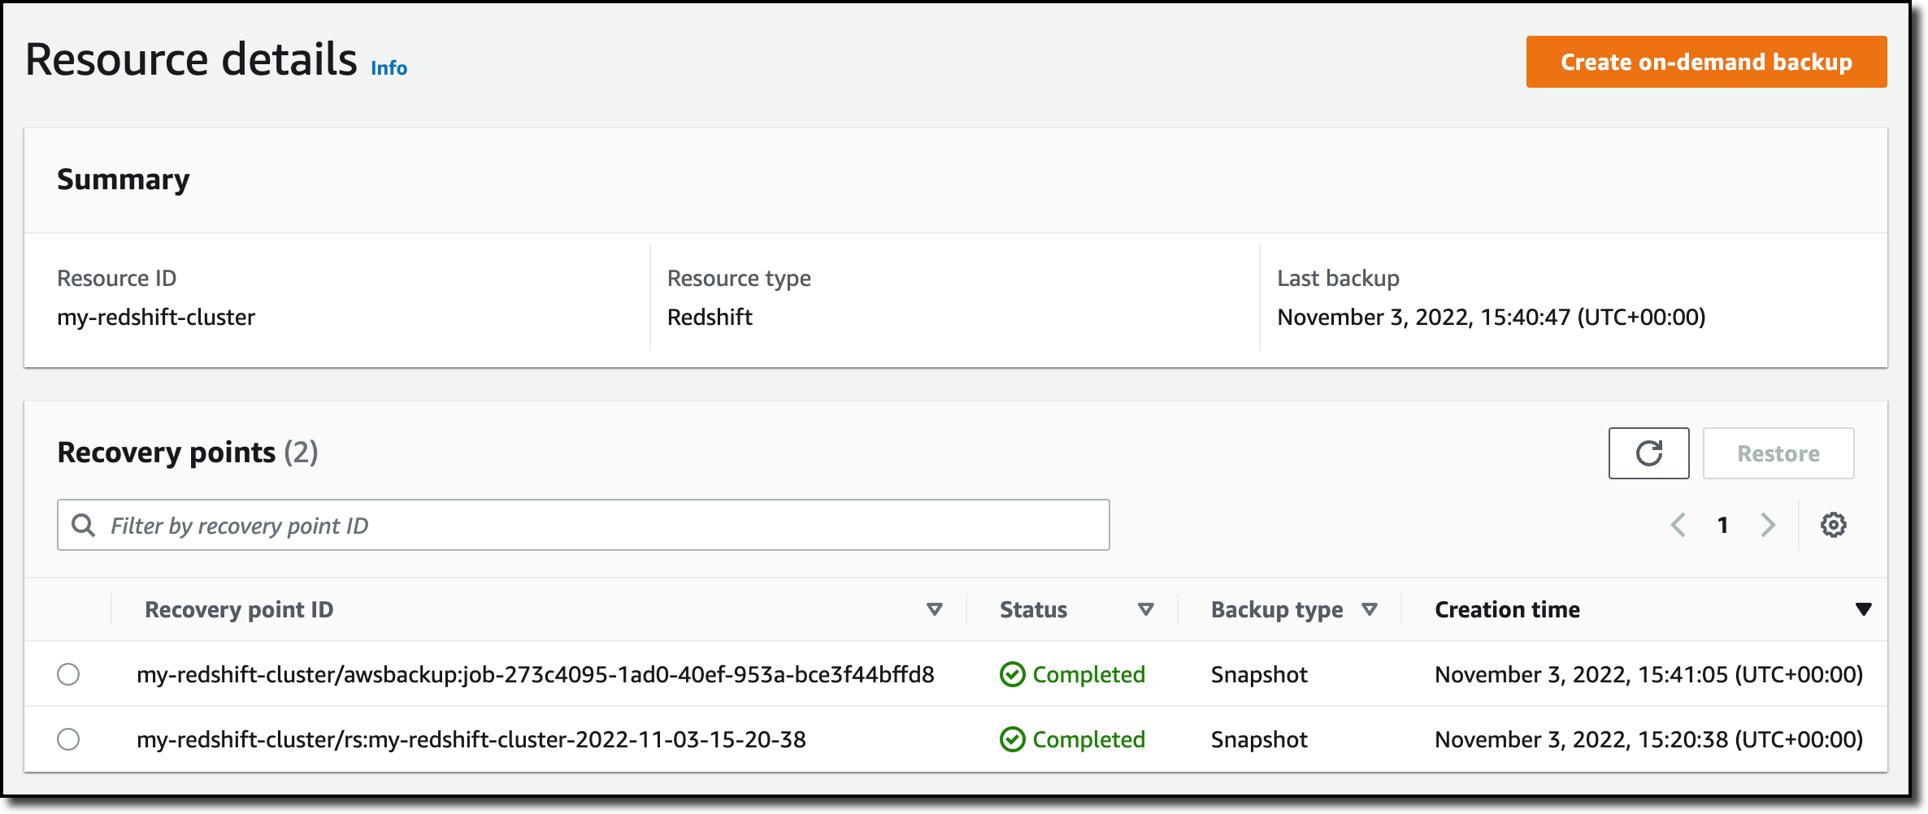Click Completed status icon of first row
Viewport: 1928px width, 814px height.
[x=1012, y=674]
